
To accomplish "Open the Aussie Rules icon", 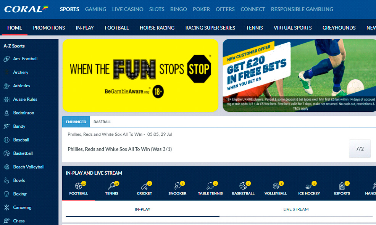I will point(6,99).
